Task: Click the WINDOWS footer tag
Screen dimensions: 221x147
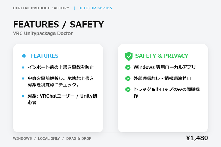Action: (x=22, y=138)
